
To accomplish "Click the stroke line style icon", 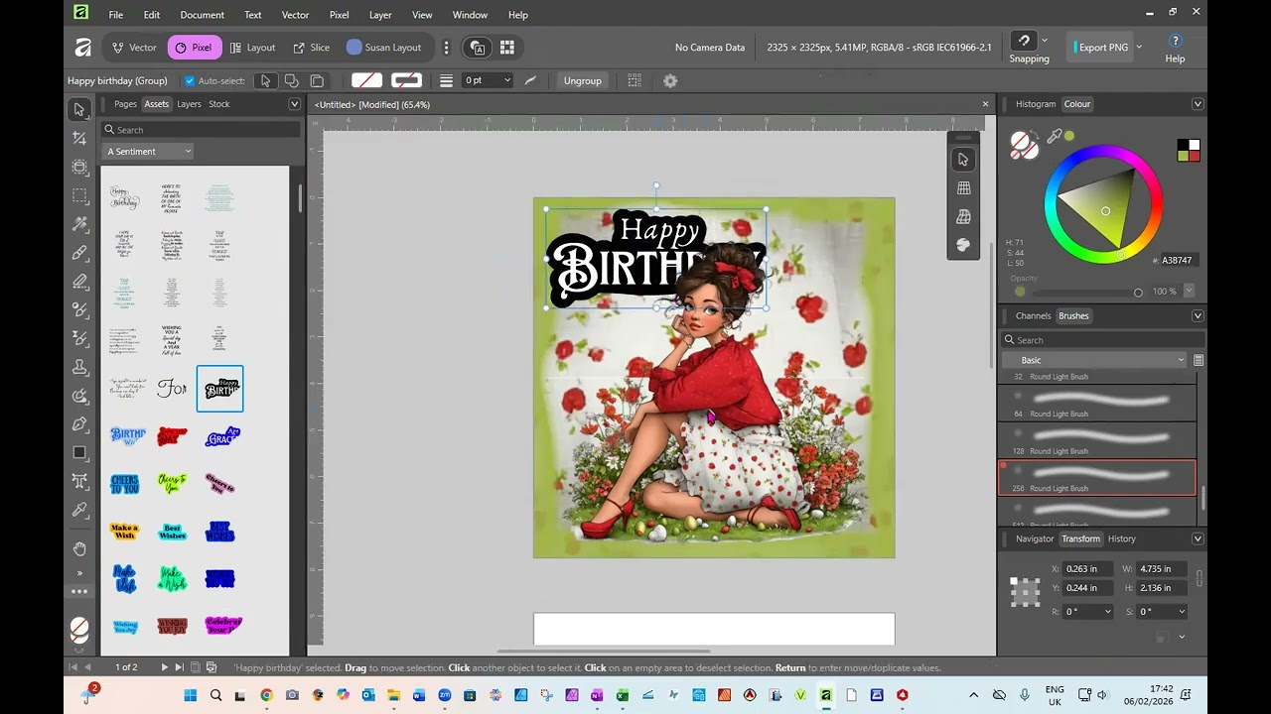I will coord(447,80).
